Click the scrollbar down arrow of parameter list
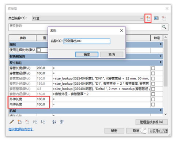Viewport: 181px width, 142px height. click(x=166, y=114)
